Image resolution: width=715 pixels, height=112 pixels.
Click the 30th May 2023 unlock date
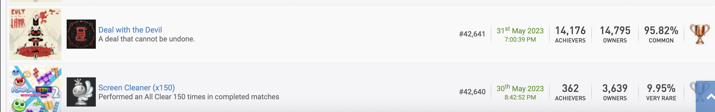[x=520, y=88]
